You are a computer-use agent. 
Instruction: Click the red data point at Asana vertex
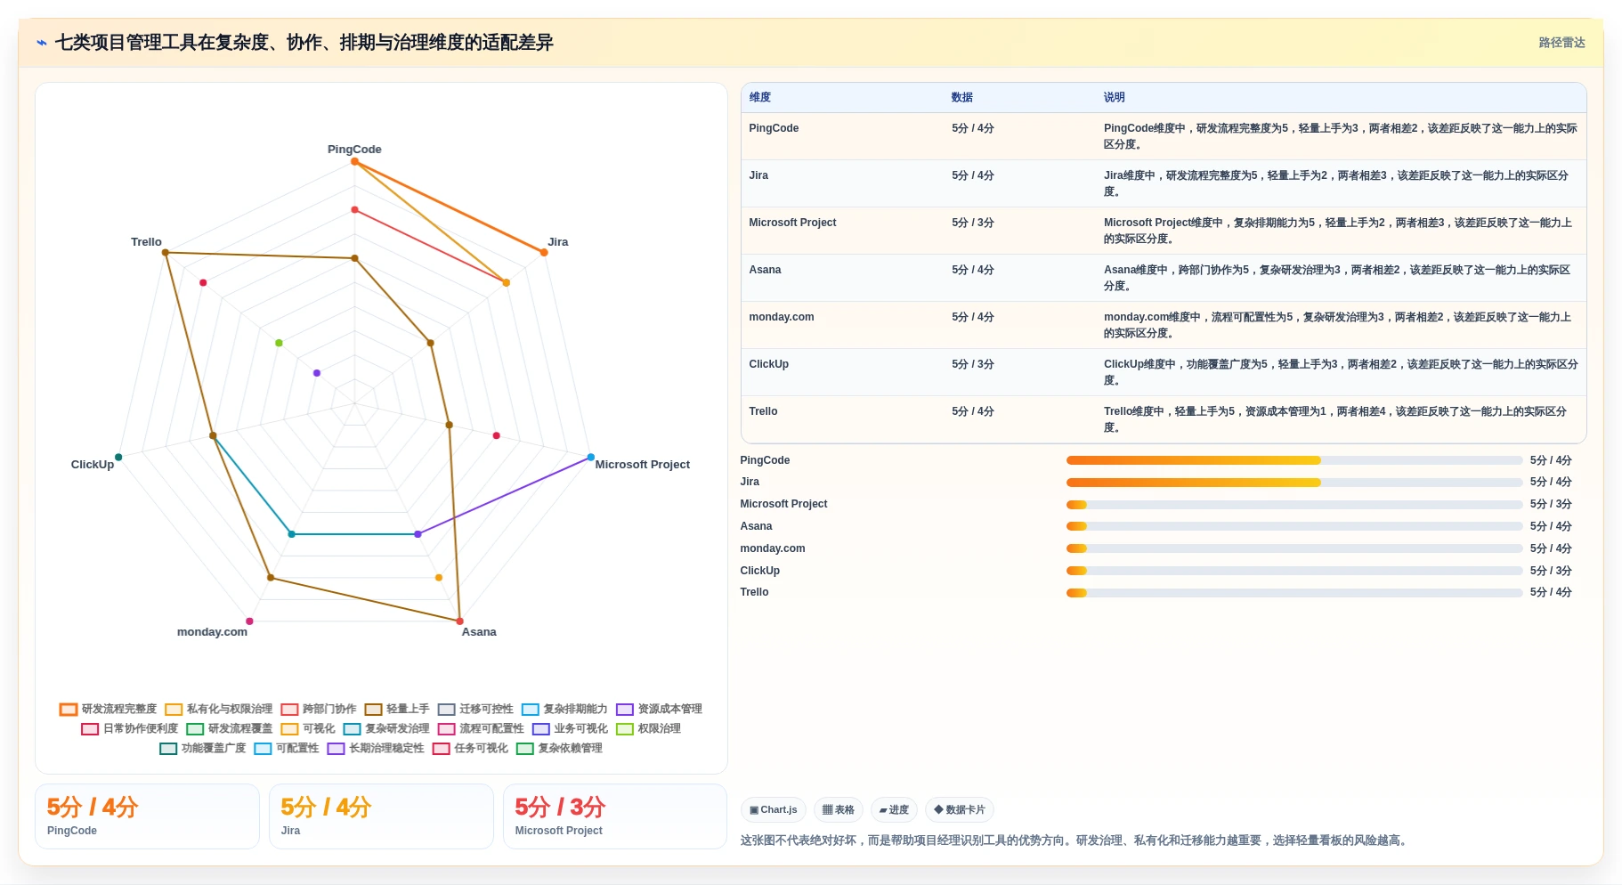coord(459,621)
